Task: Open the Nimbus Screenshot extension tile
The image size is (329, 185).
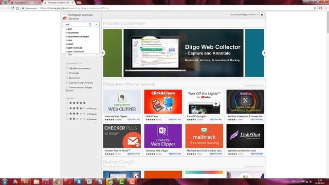Action: point(245,105)
